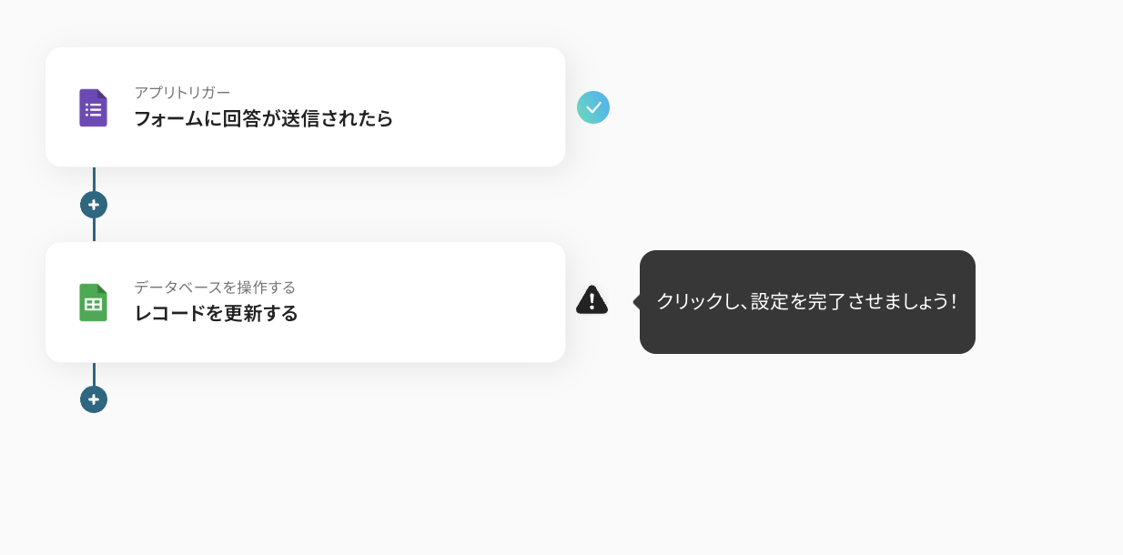Screen dimensions: 1123x555
Task: Click the レコードを更新する title text
Action: point(216,314)
